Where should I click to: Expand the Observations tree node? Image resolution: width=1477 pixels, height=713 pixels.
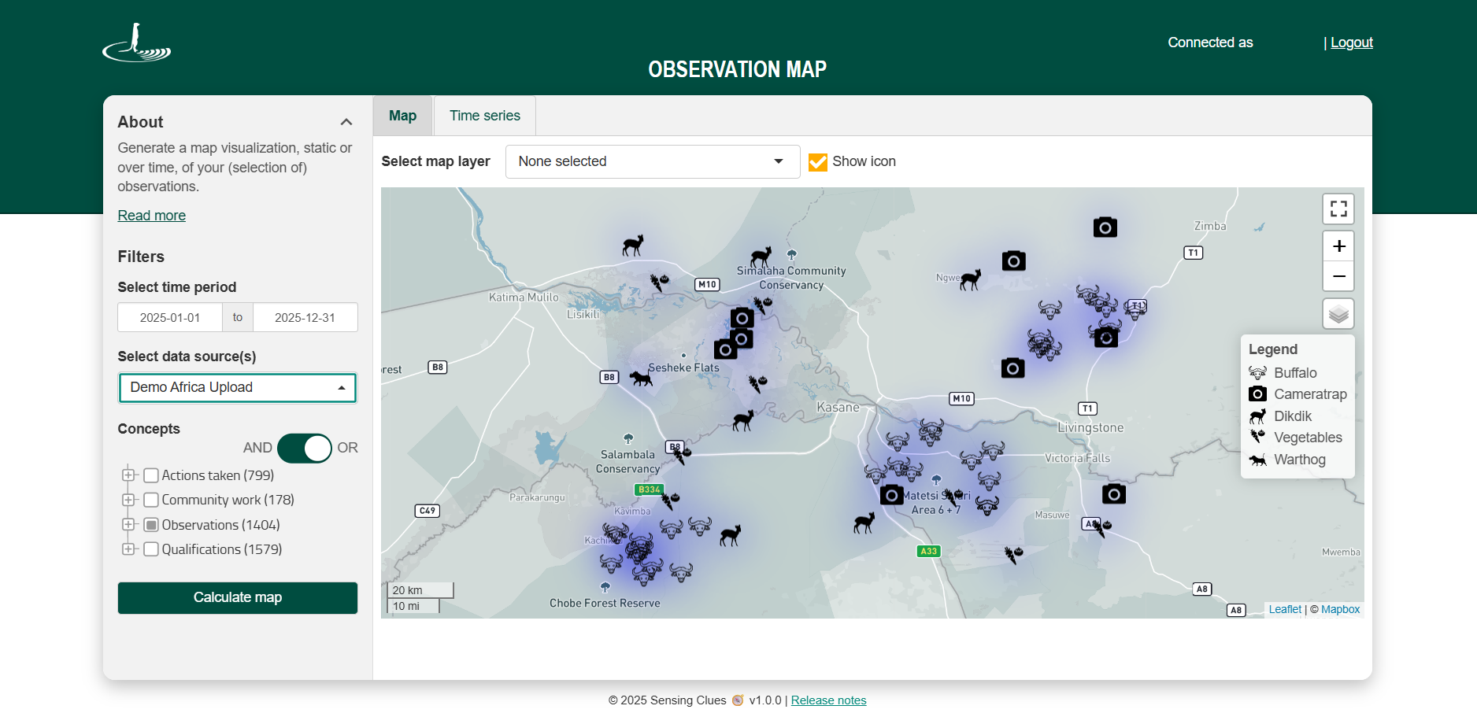[128, 524]
